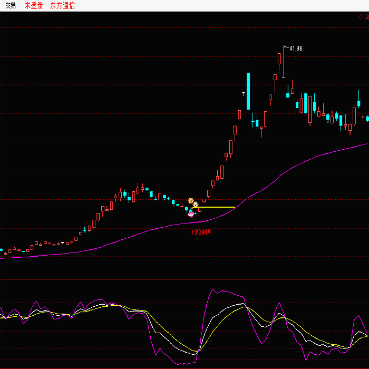The height and width of the screenshot is (369, 369).
Task: Open the 交易 trading menu
Action: (11, 6)
